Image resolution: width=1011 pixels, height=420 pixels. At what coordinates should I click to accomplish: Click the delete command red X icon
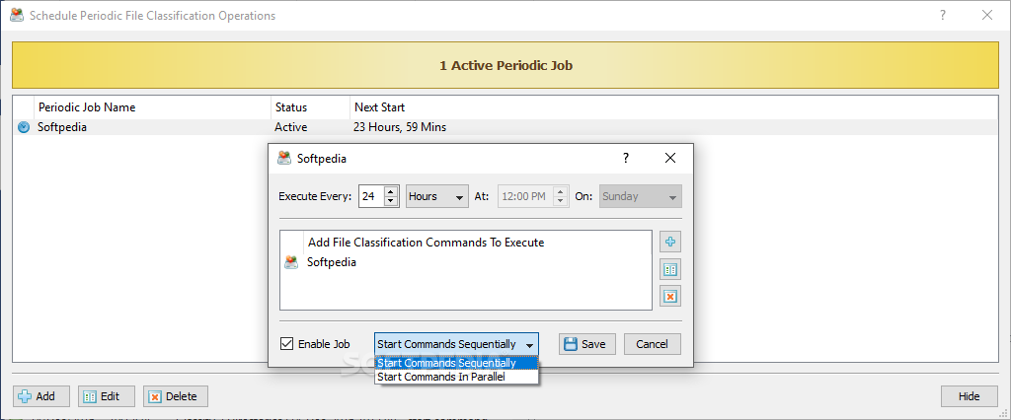[670, 297]
